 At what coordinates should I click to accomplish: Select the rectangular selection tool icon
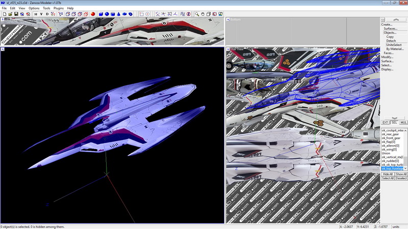pos(141,14)
